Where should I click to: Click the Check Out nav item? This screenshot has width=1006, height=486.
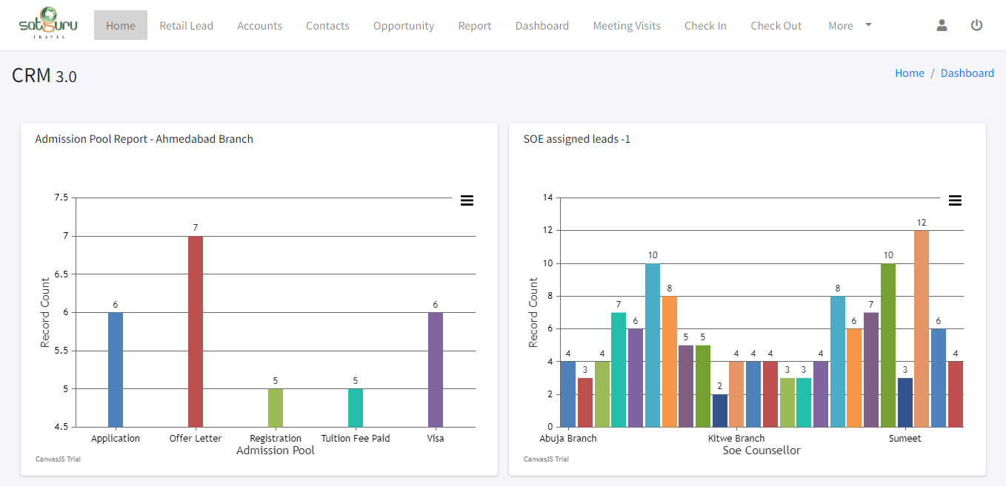point(776,25)
